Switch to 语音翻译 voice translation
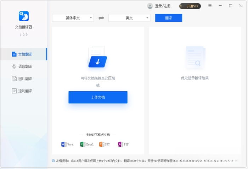 point(24,66)
